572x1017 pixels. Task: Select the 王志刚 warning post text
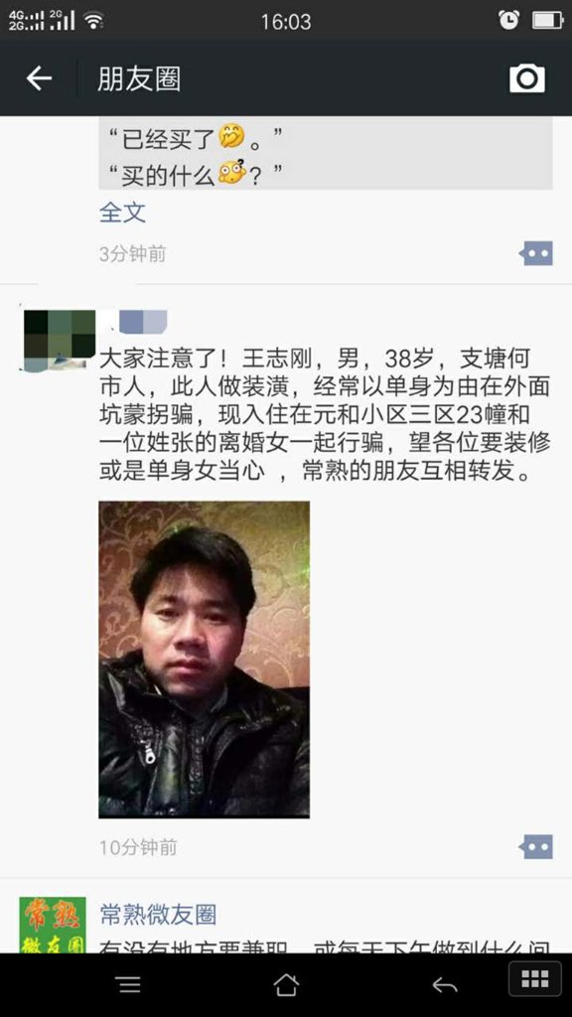pos(325,414)
